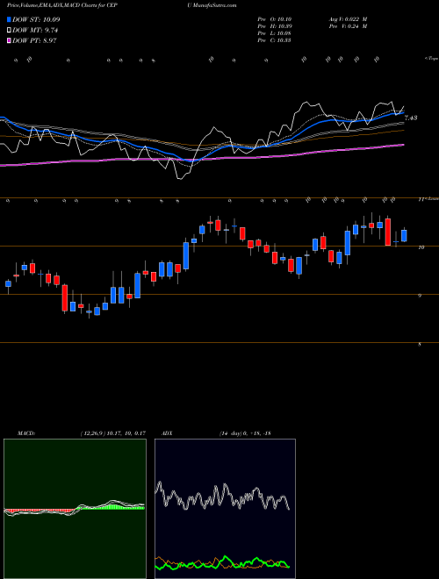
Task: Click the magenta DOW PT legend swatch
Action: point(9,41)
